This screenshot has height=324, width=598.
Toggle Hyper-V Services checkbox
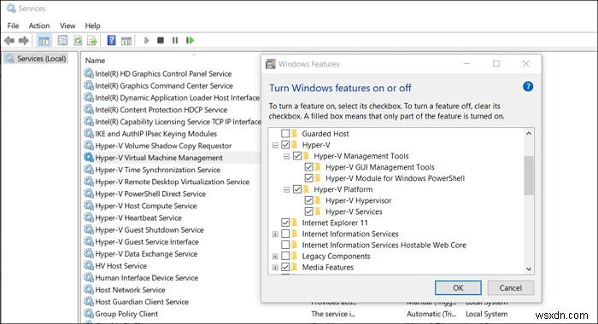309,211
